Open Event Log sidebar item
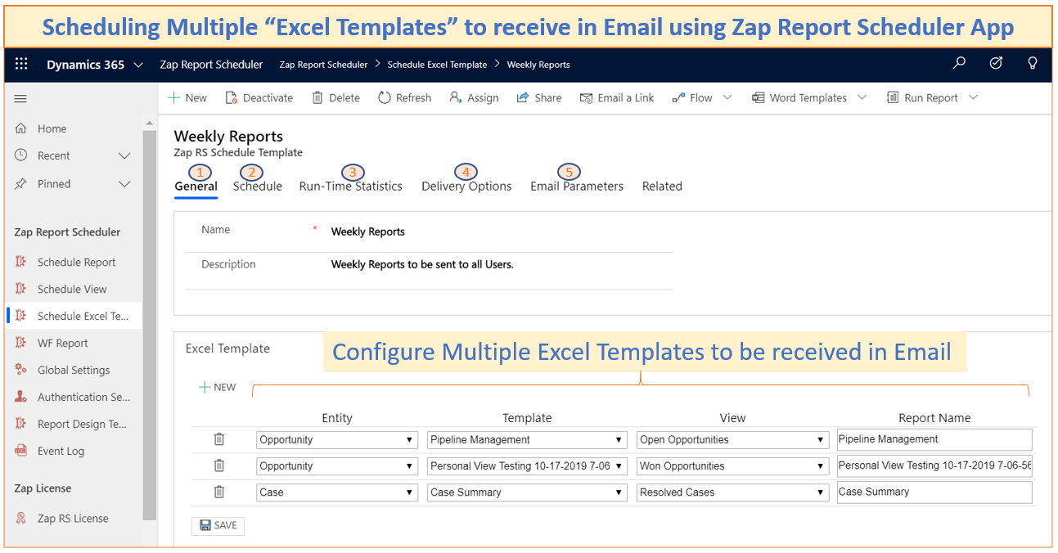The width and height of the screenshot is (1058, 553). 61,452
